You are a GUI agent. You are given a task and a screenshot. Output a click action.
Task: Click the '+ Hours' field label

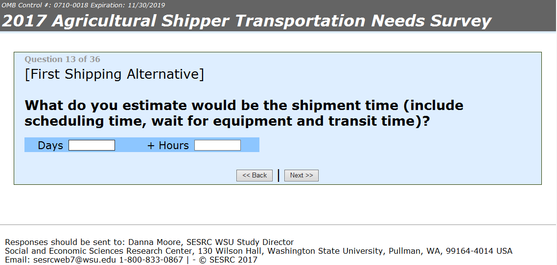click(168, 145)
